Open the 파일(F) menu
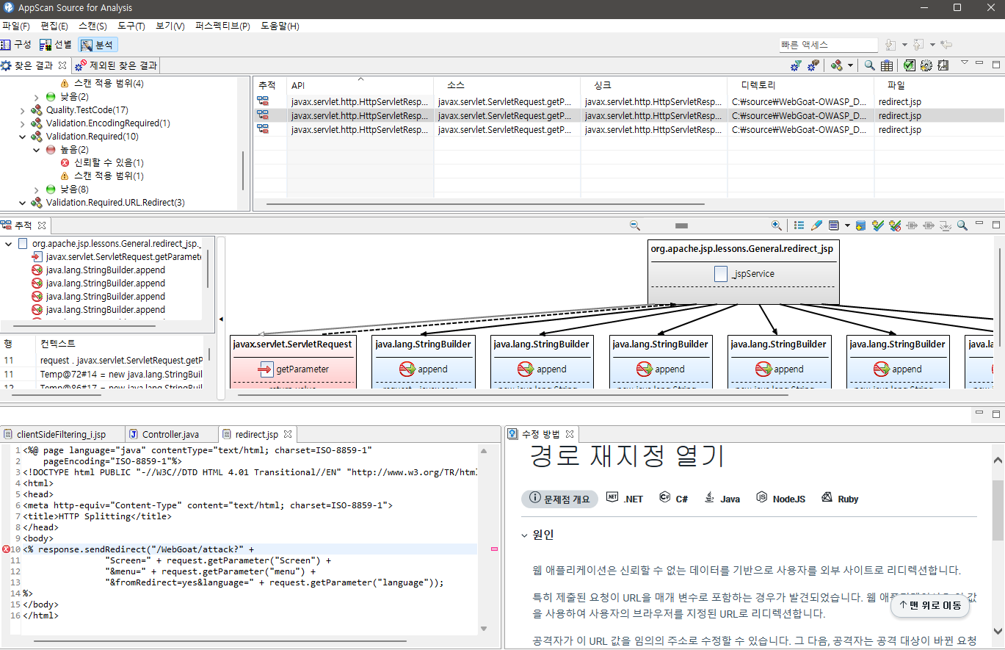This screenshot has height=650, width=1005. (x=16, y=26)
